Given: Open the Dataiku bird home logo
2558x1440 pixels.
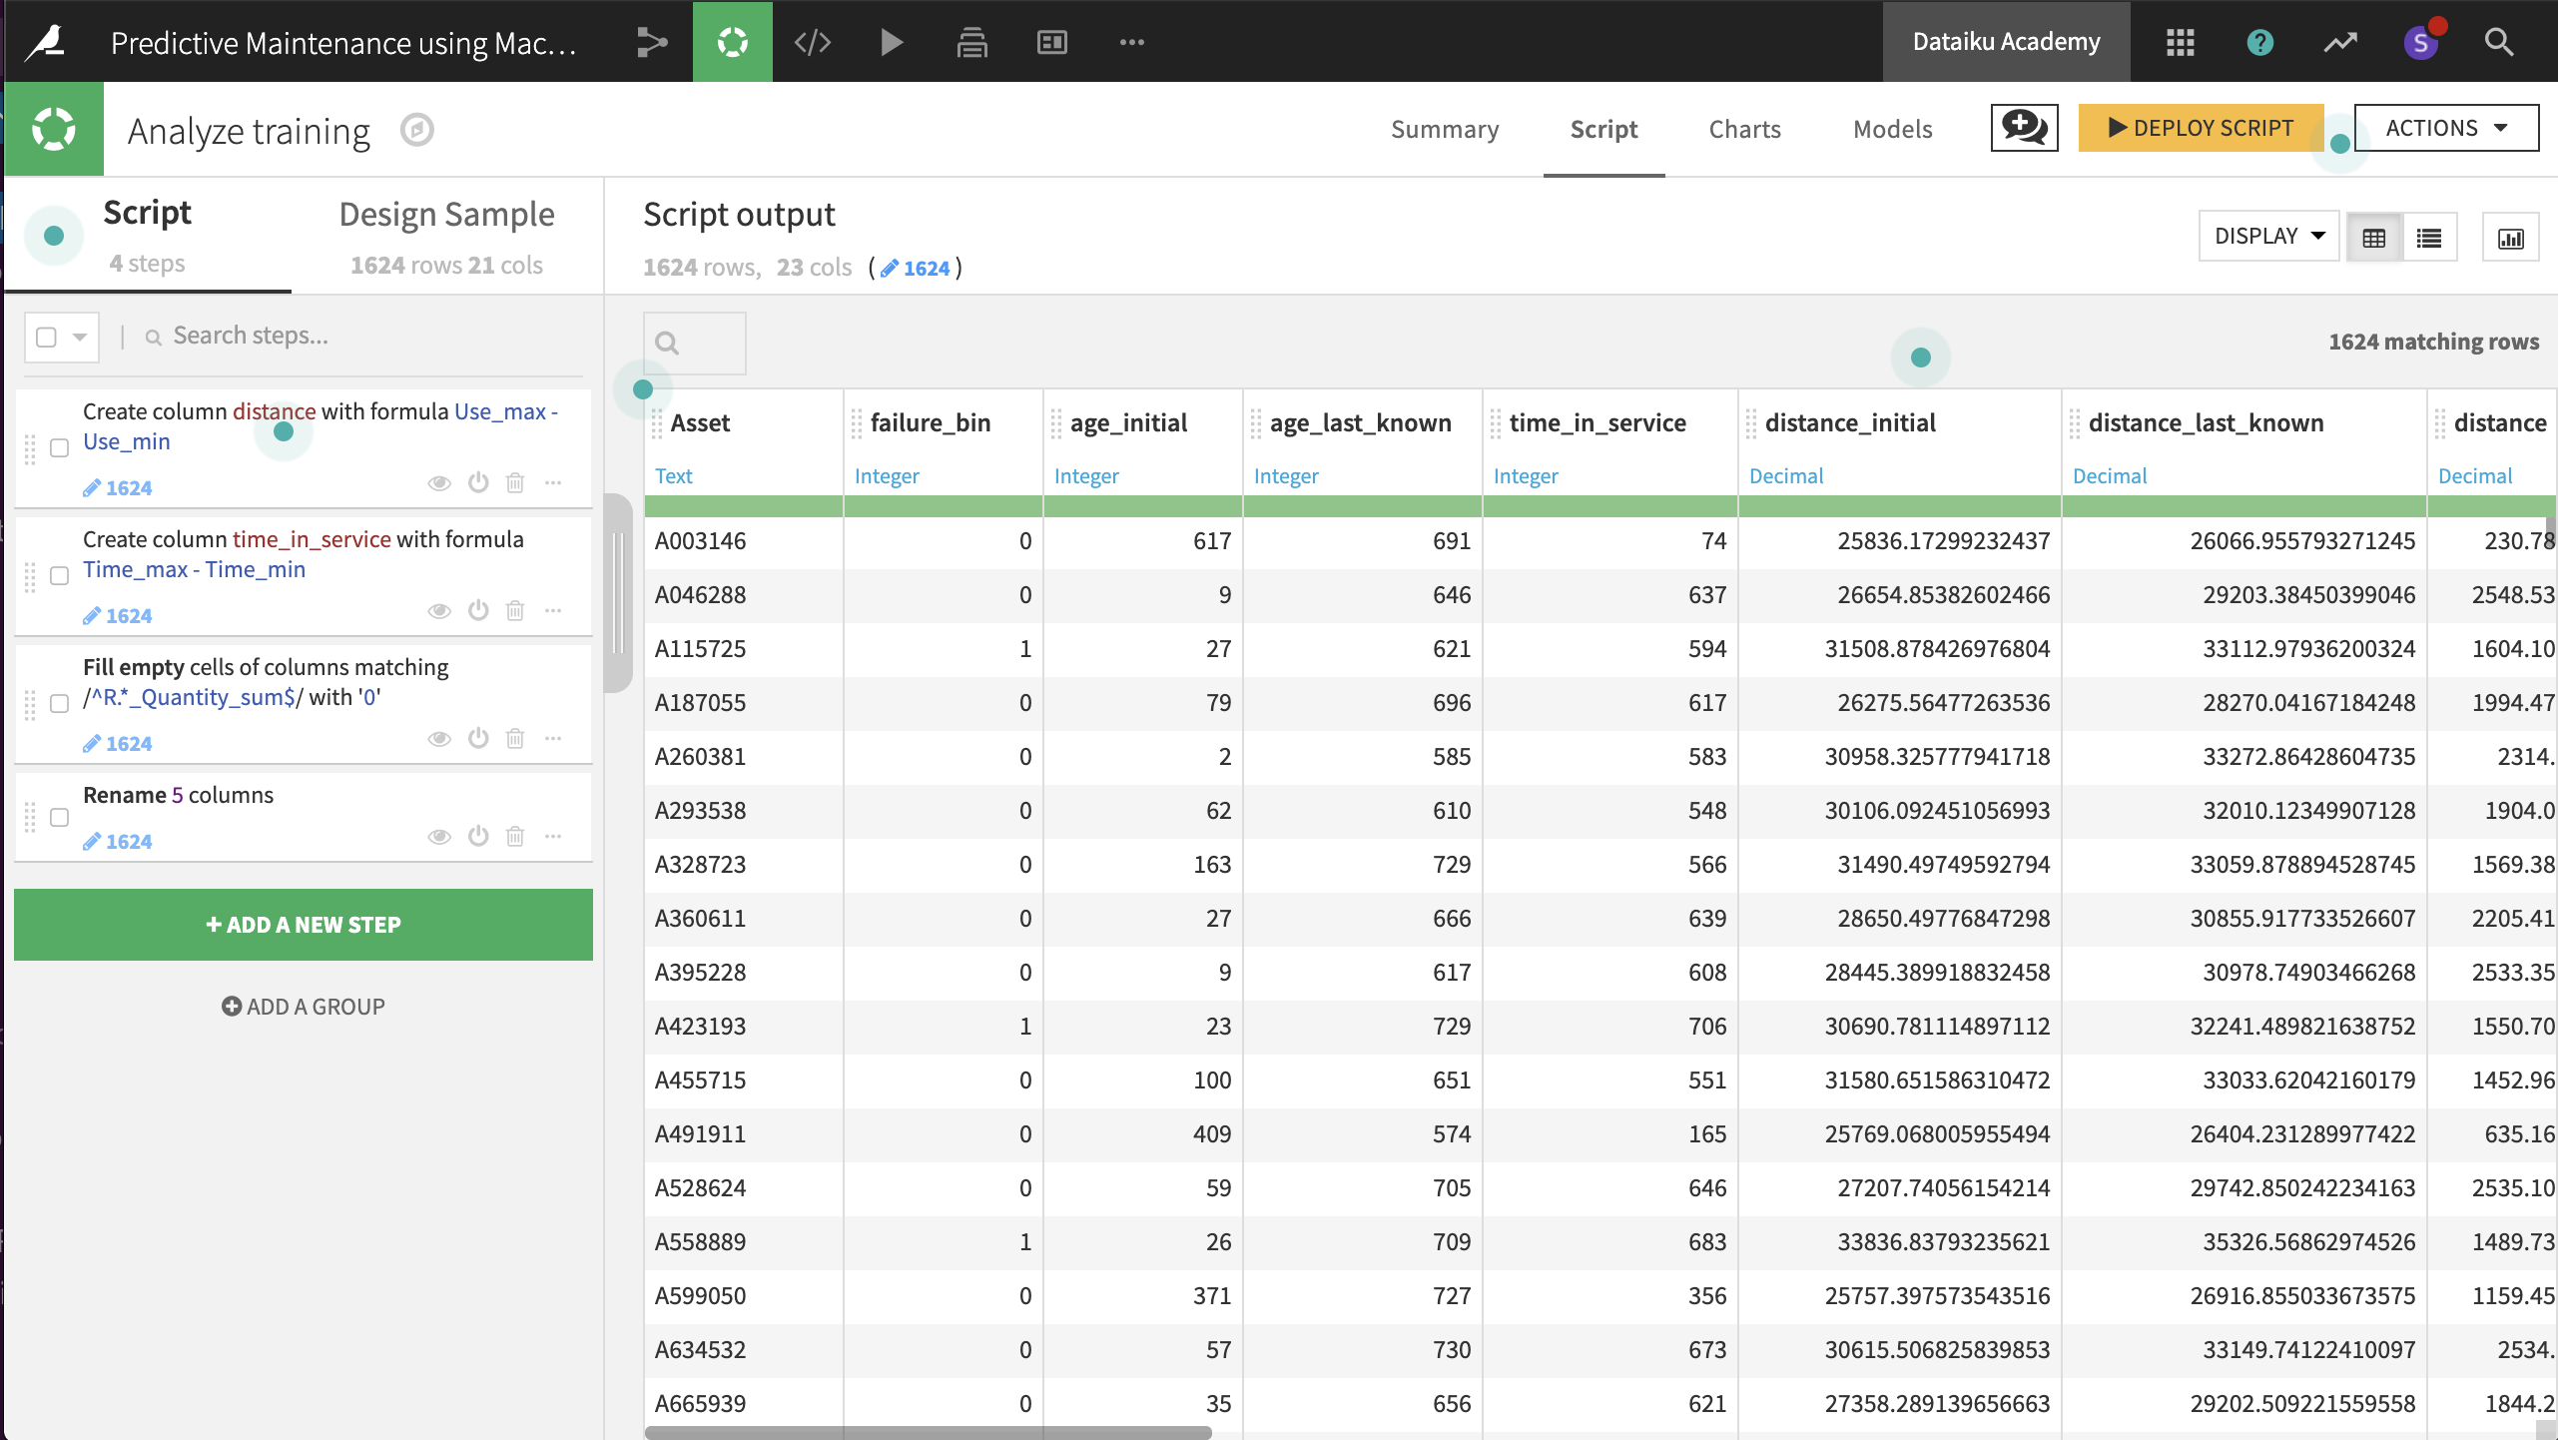Looking at the screenshot, I should pyautogui.click(x=46, y=42).
